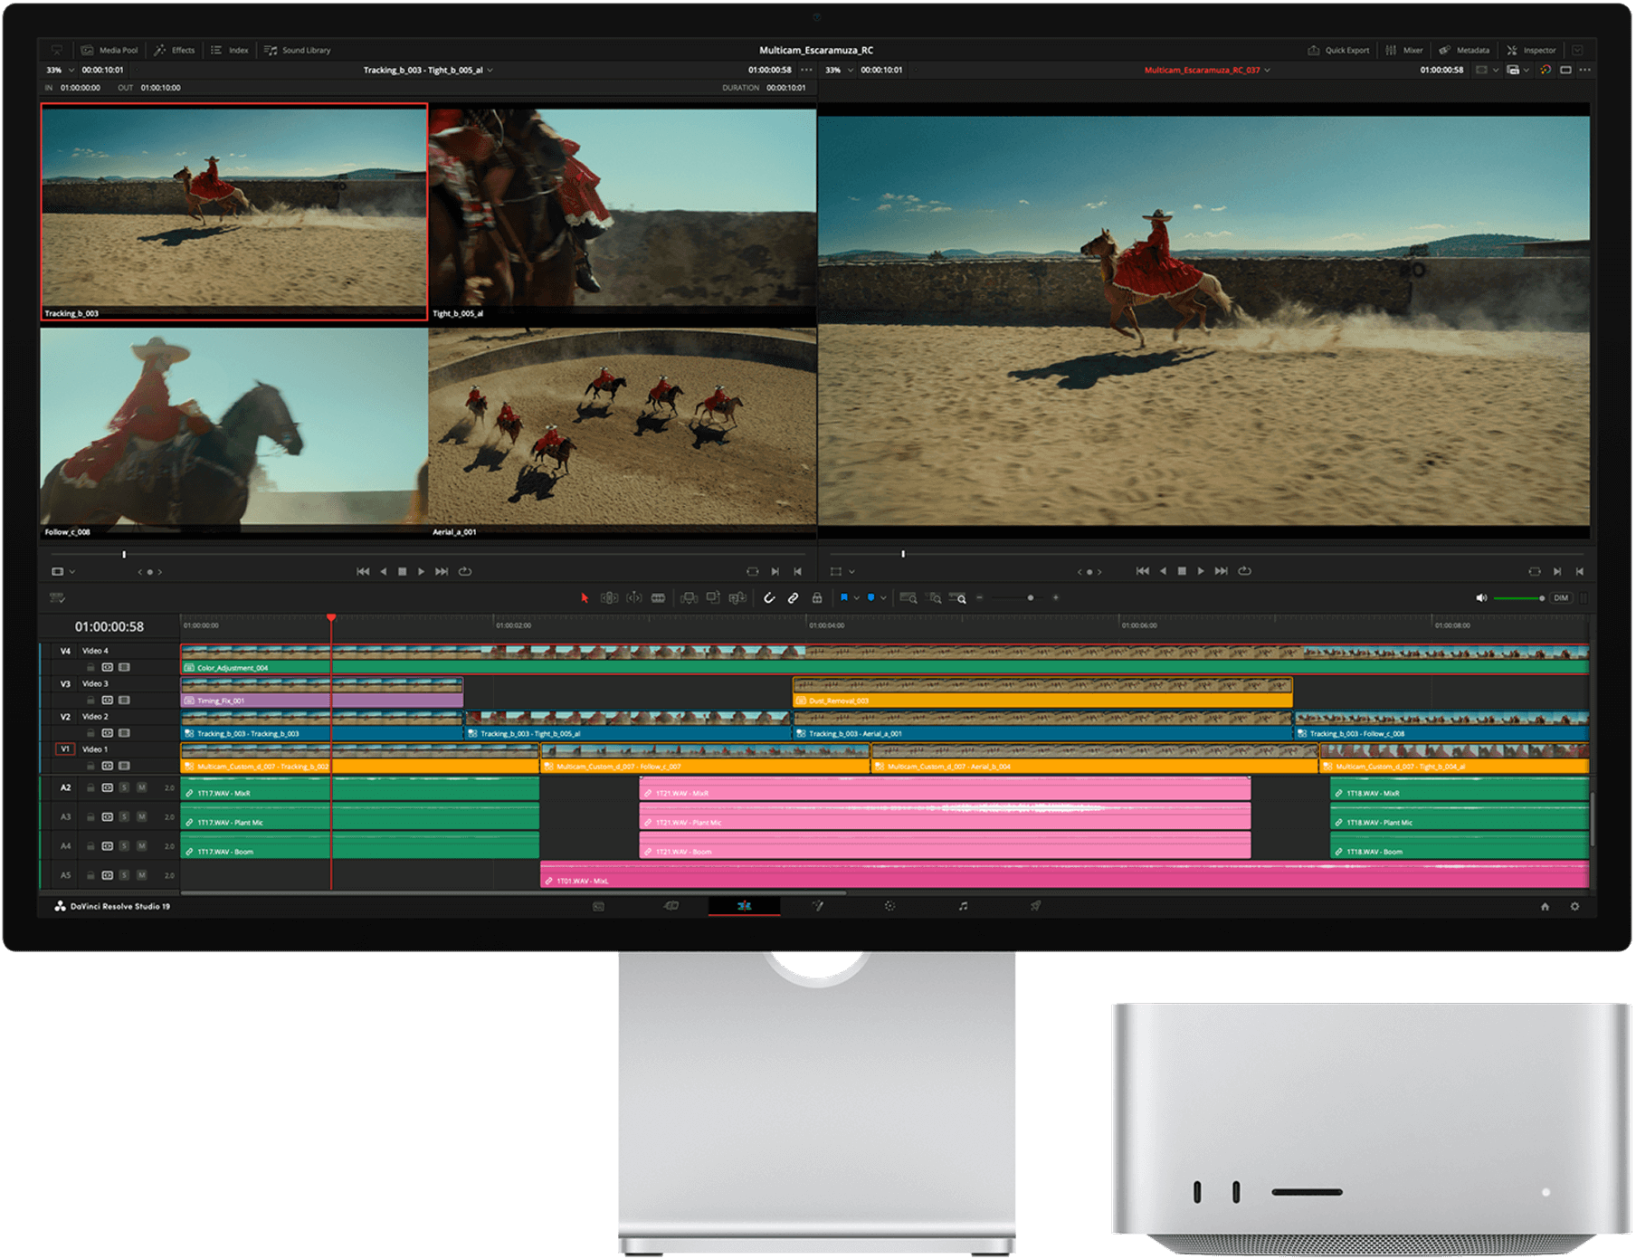This screenshot has width=1636, height=1259.
Task: Open source viewer mode dropdown below scrubber
Action: tap(63, 572)
